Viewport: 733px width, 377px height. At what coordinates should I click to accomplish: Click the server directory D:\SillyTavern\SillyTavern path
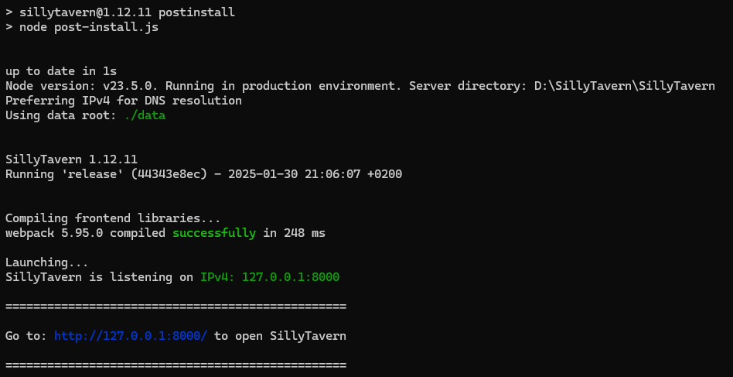click(x=625, y=86)
